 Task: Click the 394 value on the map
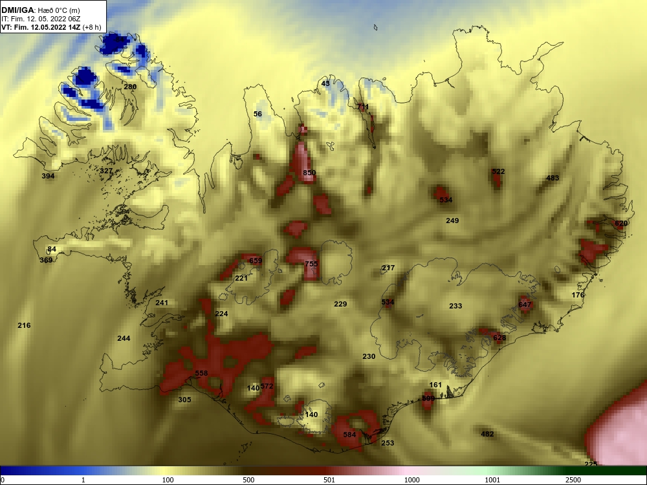click(49, 176)
